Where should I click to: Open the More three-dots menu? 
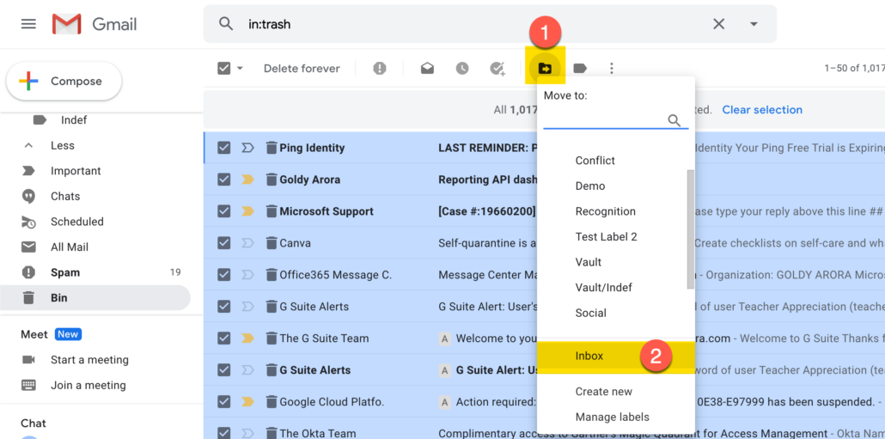click(611, 68)
